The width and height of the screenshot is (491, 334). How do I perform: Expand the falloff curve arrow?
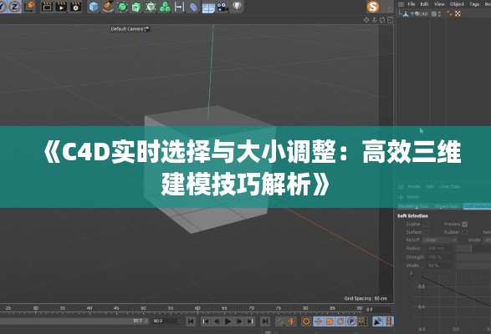411,273
